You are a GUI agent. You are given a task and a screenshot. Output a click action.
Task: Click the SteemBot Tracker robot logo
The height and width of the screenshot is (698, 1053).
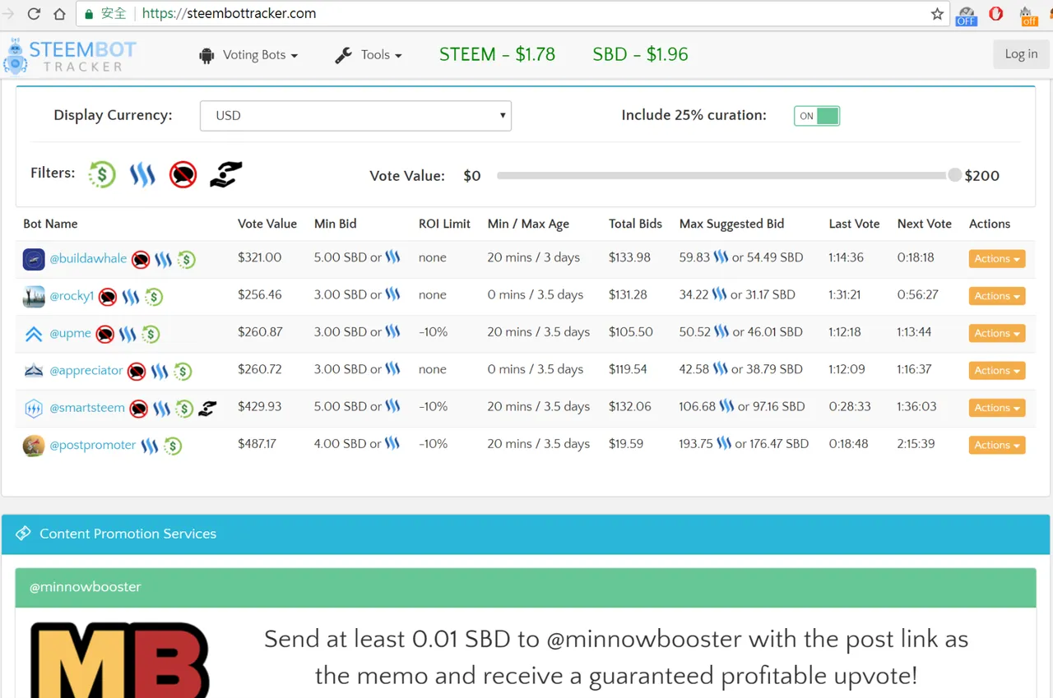point(14,56)
